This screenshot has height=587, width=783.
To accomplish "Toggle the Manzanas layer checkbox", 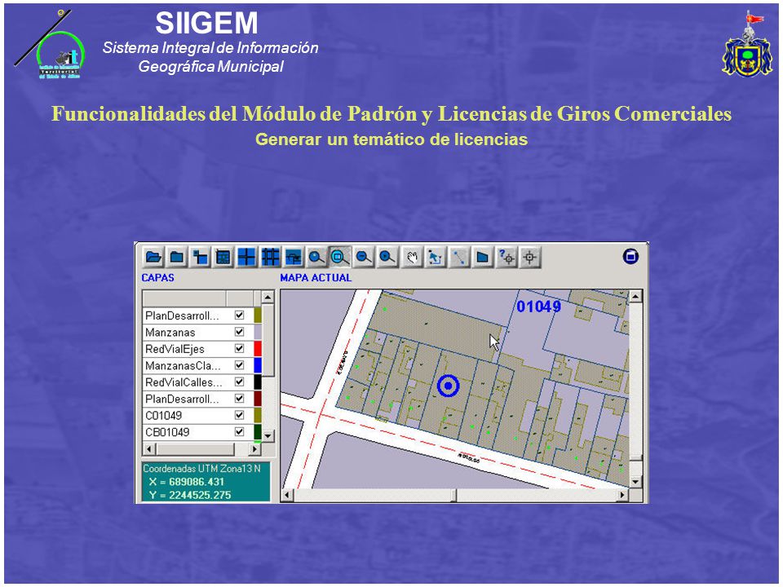I will click(x=239, y=332).
